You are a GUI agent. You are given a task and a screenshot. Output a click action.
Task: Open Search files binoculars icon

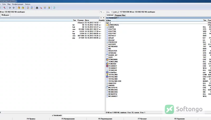(x=37, y=8)
